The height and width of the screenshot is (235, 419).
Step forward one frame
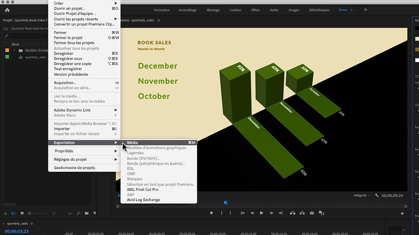point(271,213)
